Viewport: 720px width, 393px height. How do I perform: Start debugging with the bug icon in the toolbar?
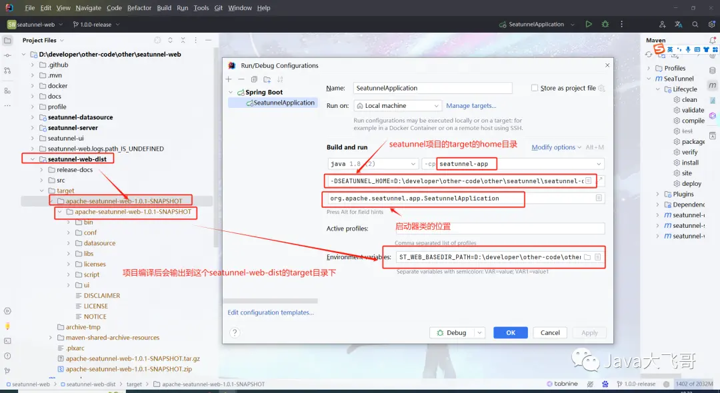click(x=605, y=24)
